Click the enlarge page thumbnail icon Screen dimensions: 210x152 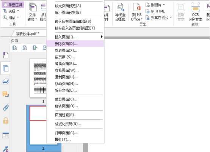point(15,47)
